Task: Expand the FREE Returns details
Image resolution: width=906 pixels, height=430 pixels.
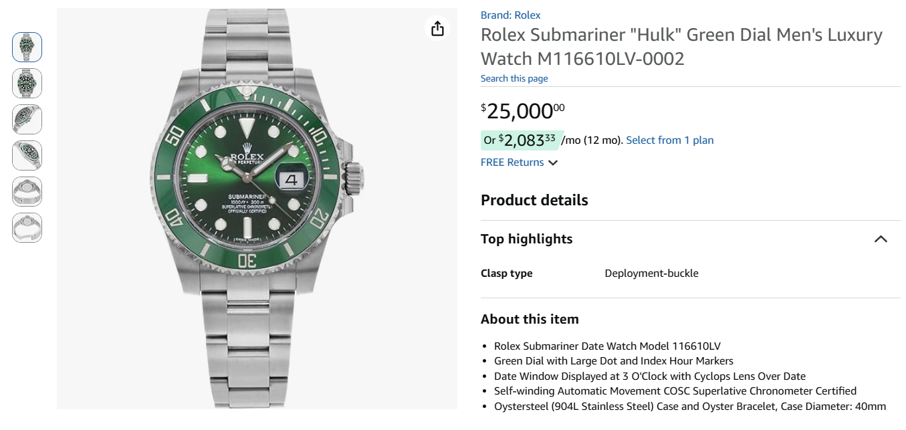Action: 512,162
